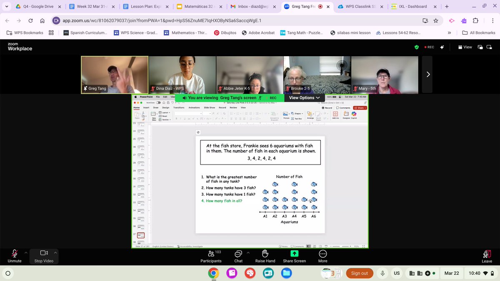Screen dimensions: 500x281
Task: Click the install app icon in address bar
Action: click(x=425, y=20)
